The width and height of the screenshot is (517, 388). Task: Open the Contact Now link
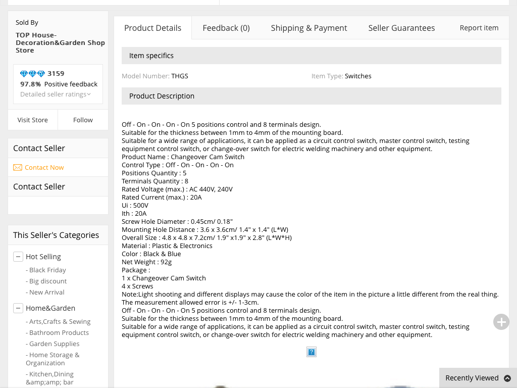[44, 168]
